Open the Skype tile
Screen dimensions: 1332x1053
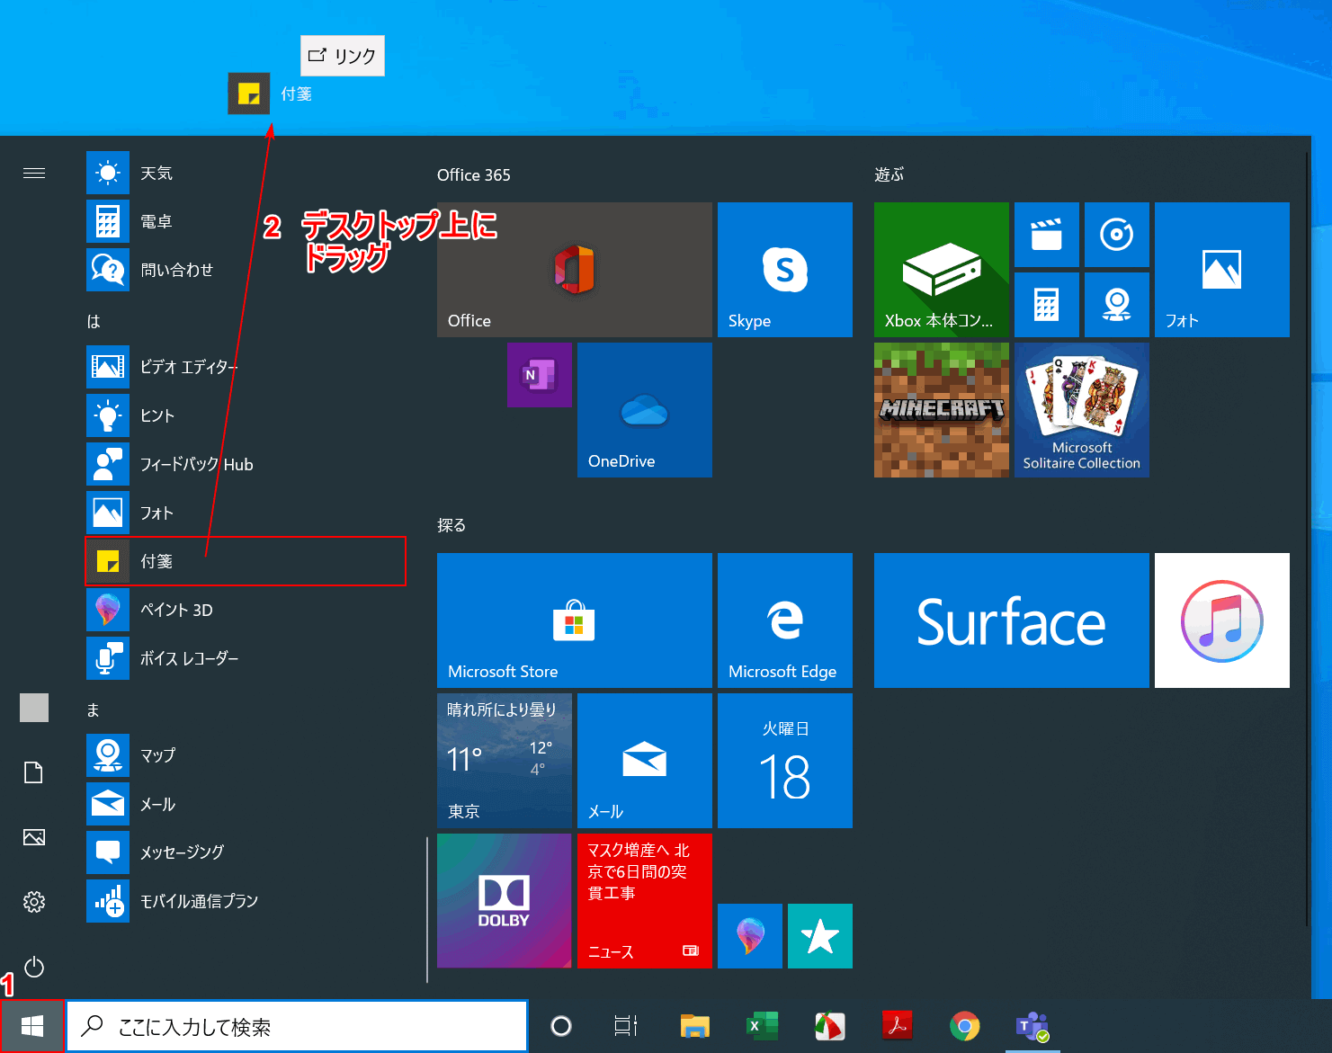pyautogui.click(x=785, y=270)
